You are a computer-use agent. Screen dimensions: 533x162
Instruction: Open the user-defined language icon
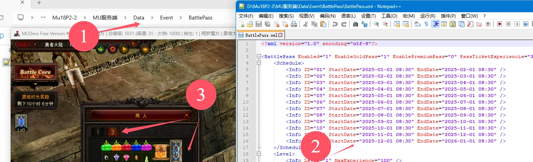[x=444, y=24]
